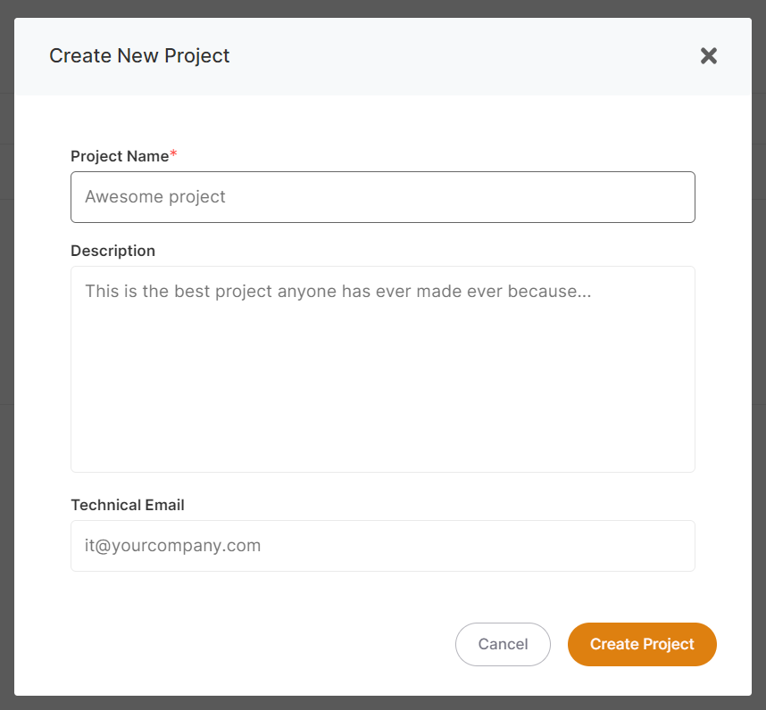Click the Project Name input field
The height and width of the screenshot is (710, 766).
tap(382, 197)
